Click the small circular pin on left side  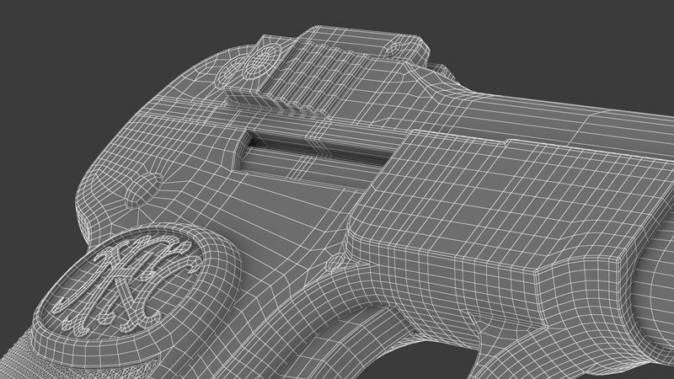coord(152,184)
